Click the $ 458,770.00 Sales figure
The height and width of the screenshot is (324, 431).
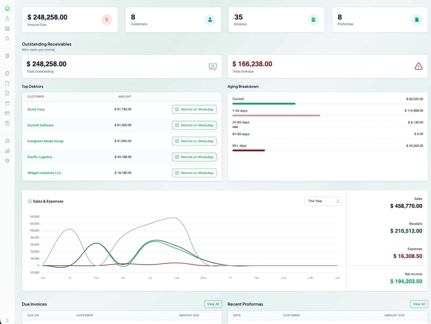click(x=406, y=206)
